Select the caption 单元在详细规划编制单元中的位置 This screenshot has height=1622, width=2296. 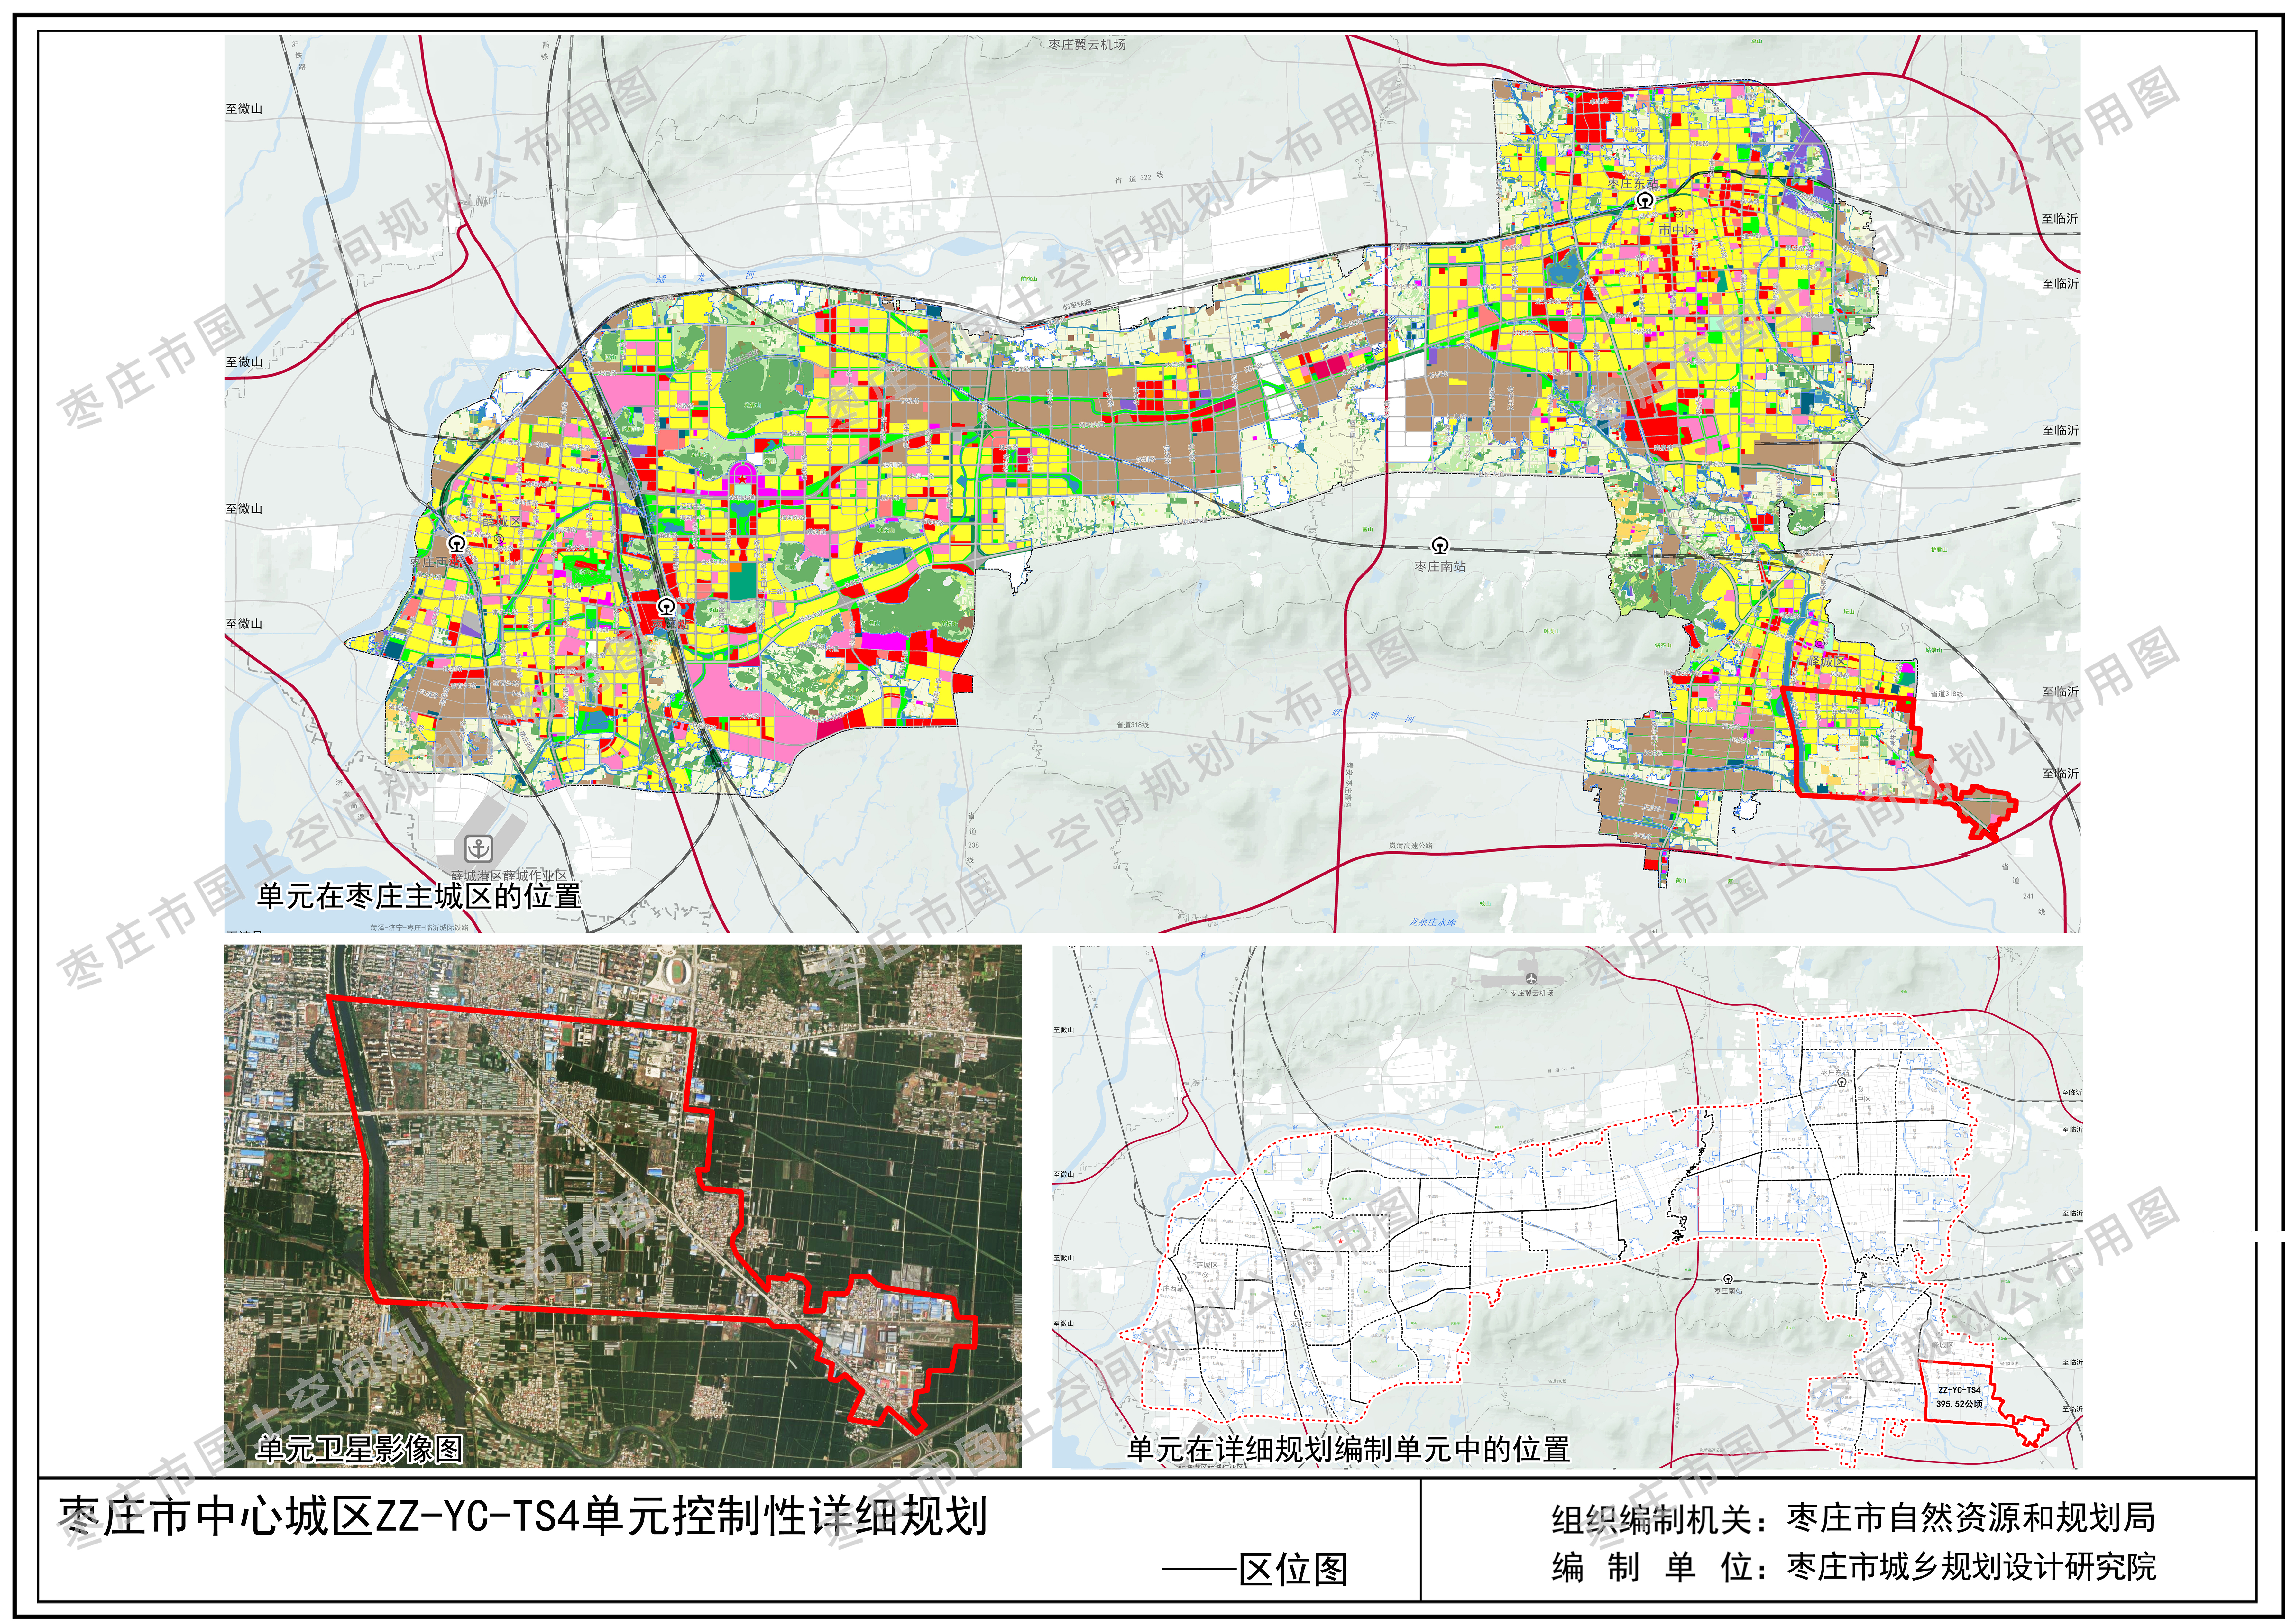click(1348, 1449)
